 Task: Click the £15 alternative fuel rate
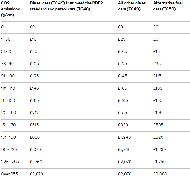coord(156,51)
